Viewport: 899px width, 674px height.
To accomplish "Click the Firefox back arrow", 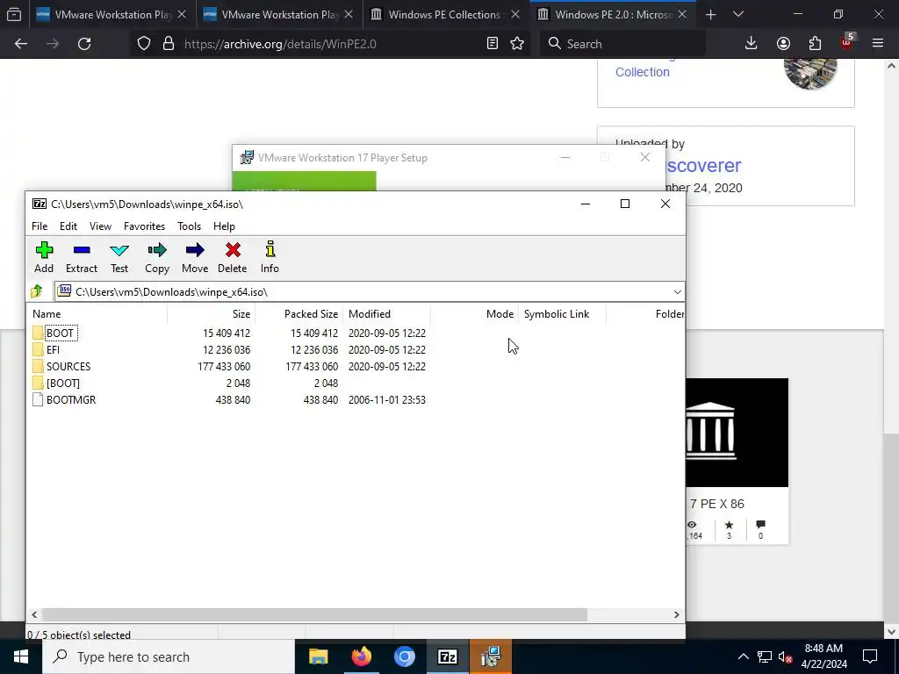I will point(21,44).
